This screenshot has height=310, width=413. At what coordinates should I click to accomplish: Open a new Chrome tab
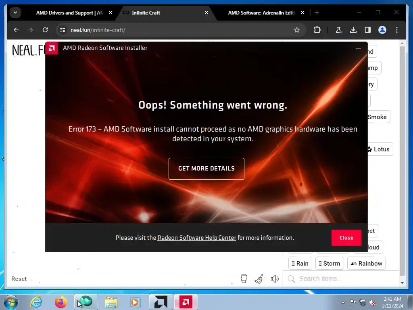317,13
